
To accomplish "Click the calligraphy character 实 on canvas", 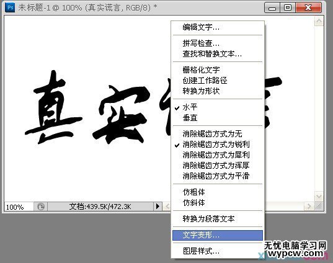I will coord(122,114).
